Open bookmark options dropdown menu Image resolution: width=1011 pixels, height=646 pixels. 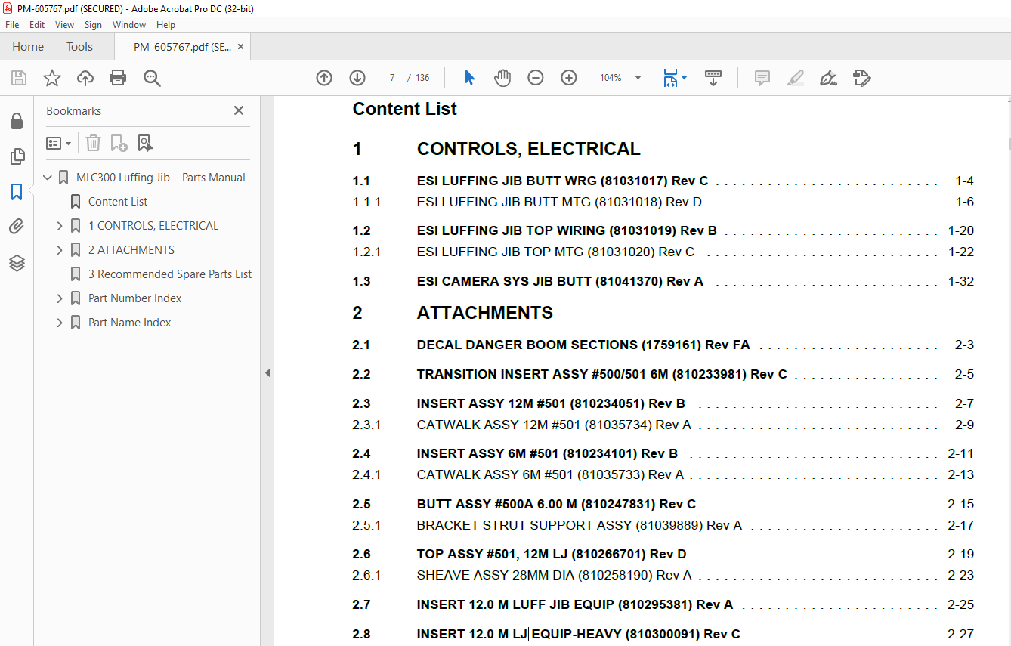click(58, 143)
